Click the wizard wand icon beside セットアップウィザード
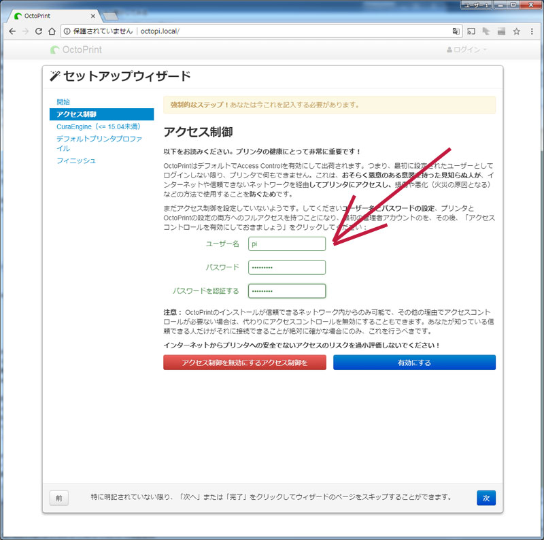 point(55,75)
